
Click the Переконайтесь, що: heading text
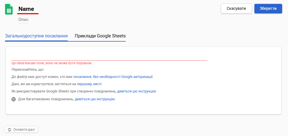28,70
